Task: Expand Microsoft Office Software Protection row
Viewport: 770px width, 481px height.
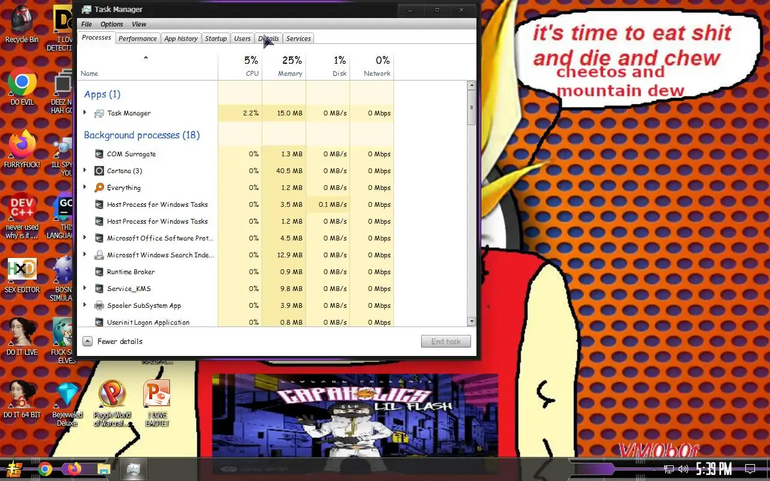Action: (x=85, y=238)
